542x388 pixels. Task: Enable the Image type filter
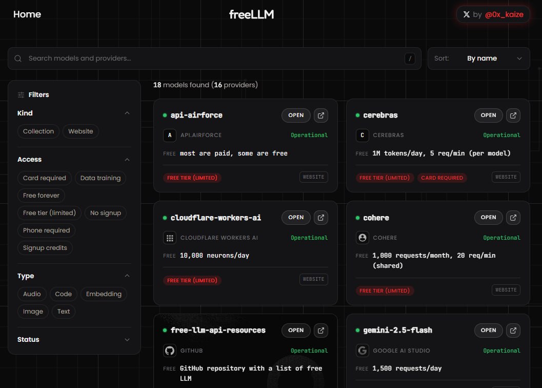pyautogui.click(x=33, y=312)
